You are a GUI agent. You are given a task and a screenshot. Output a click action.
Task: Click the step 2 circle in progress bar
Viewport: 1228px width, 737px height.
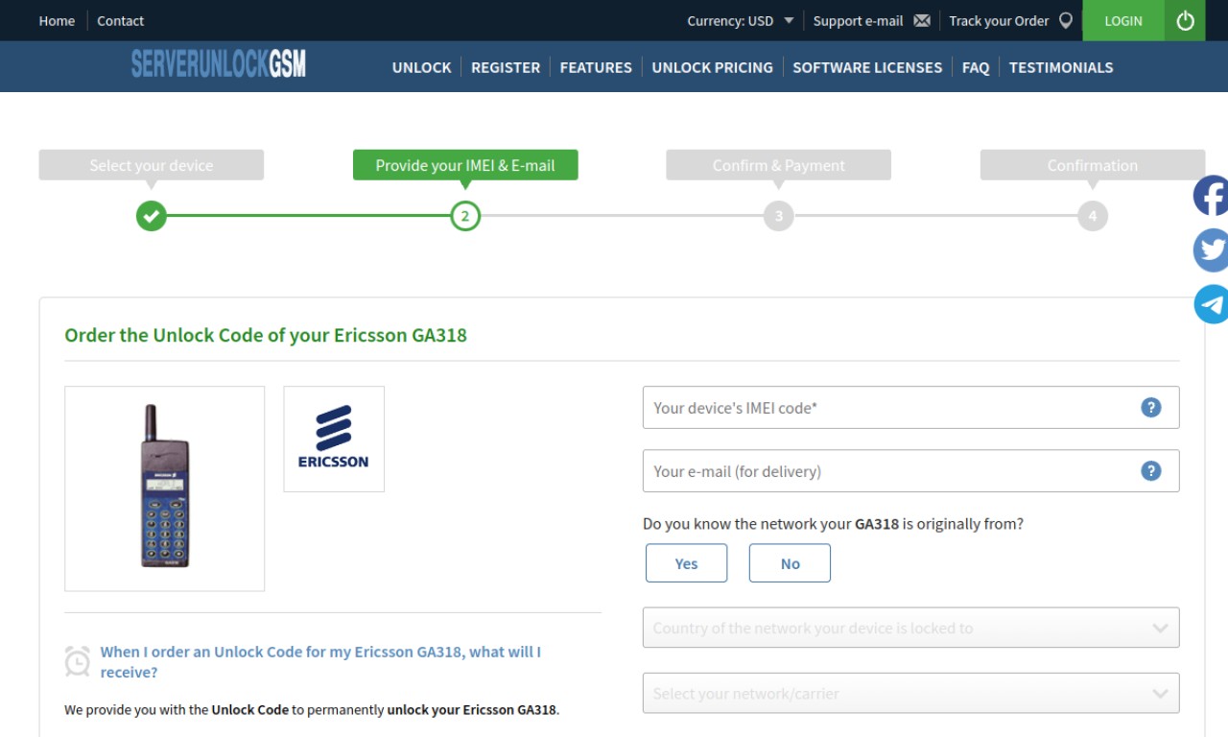coord(465,216)
